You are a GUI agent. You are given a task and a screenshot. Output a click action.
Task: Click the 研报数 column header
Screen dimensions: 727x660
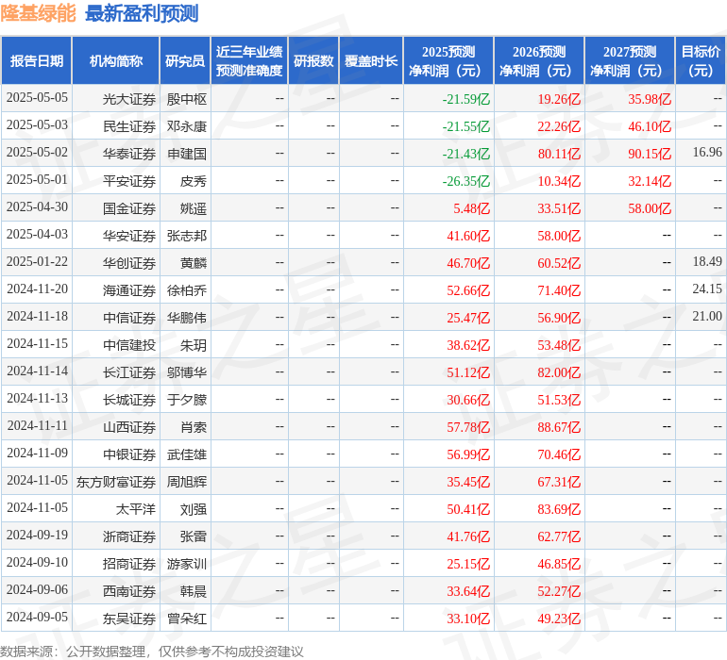(x=313, y=60)
